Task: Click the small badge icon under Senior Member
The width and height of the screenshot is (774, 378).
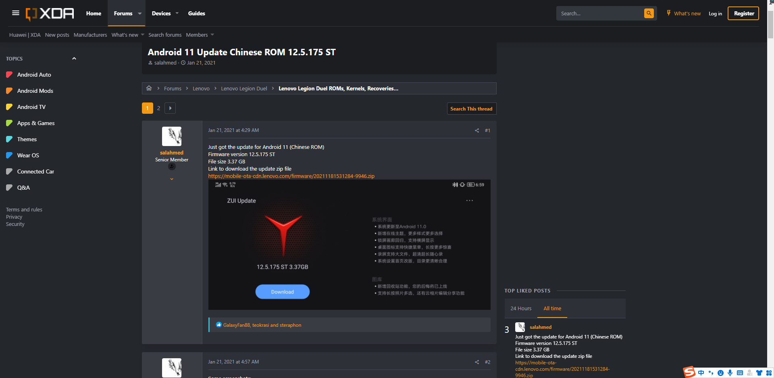Action: pos(172,167)
